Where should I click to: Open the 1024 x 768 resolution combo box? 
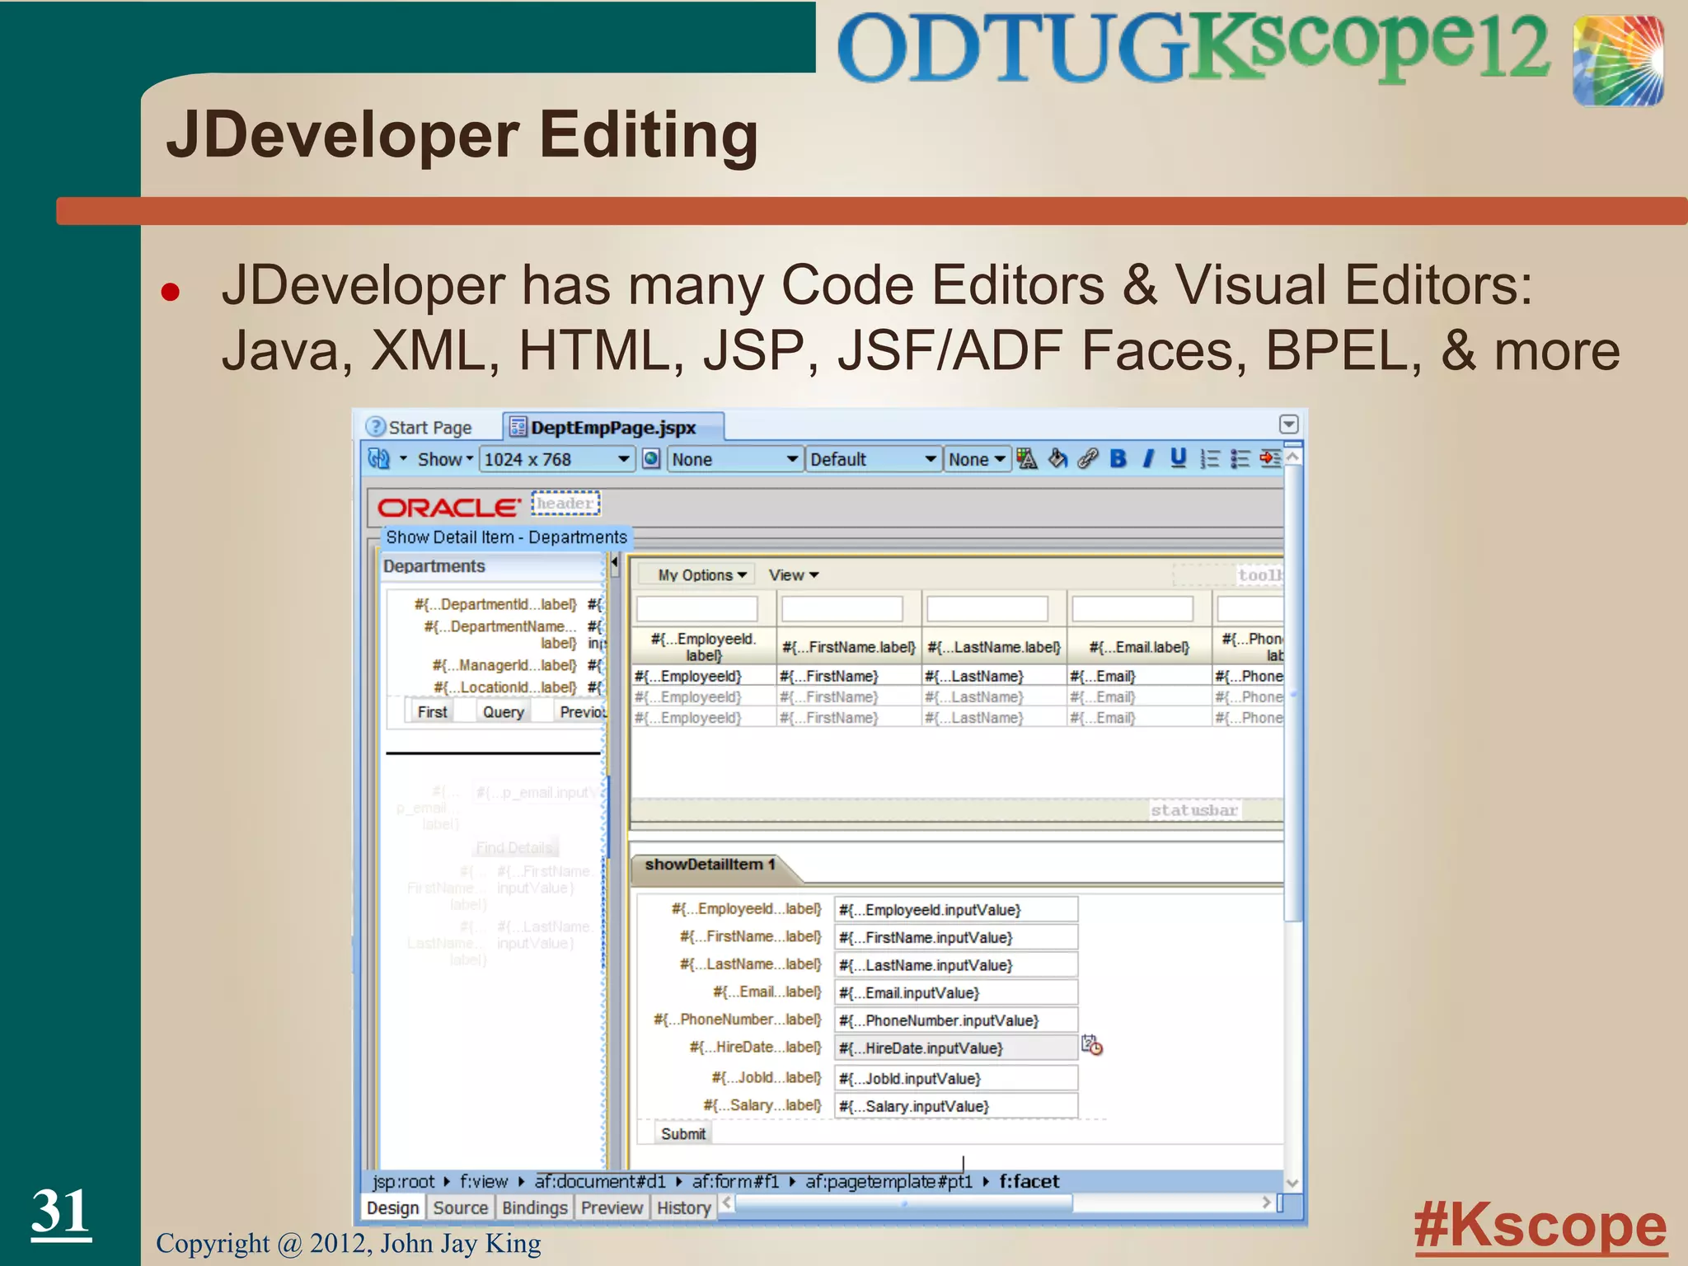pyautogui.click(x=557, y=459)
